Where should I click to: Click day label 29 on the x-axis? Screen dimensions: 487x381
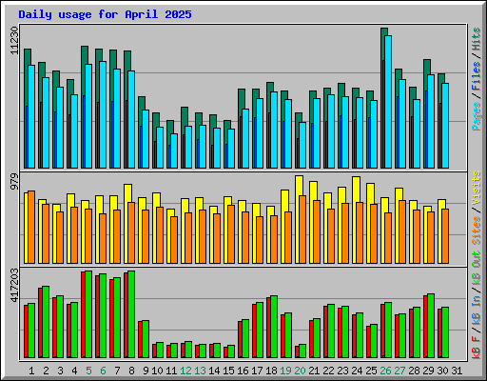[x=428, y=371]
